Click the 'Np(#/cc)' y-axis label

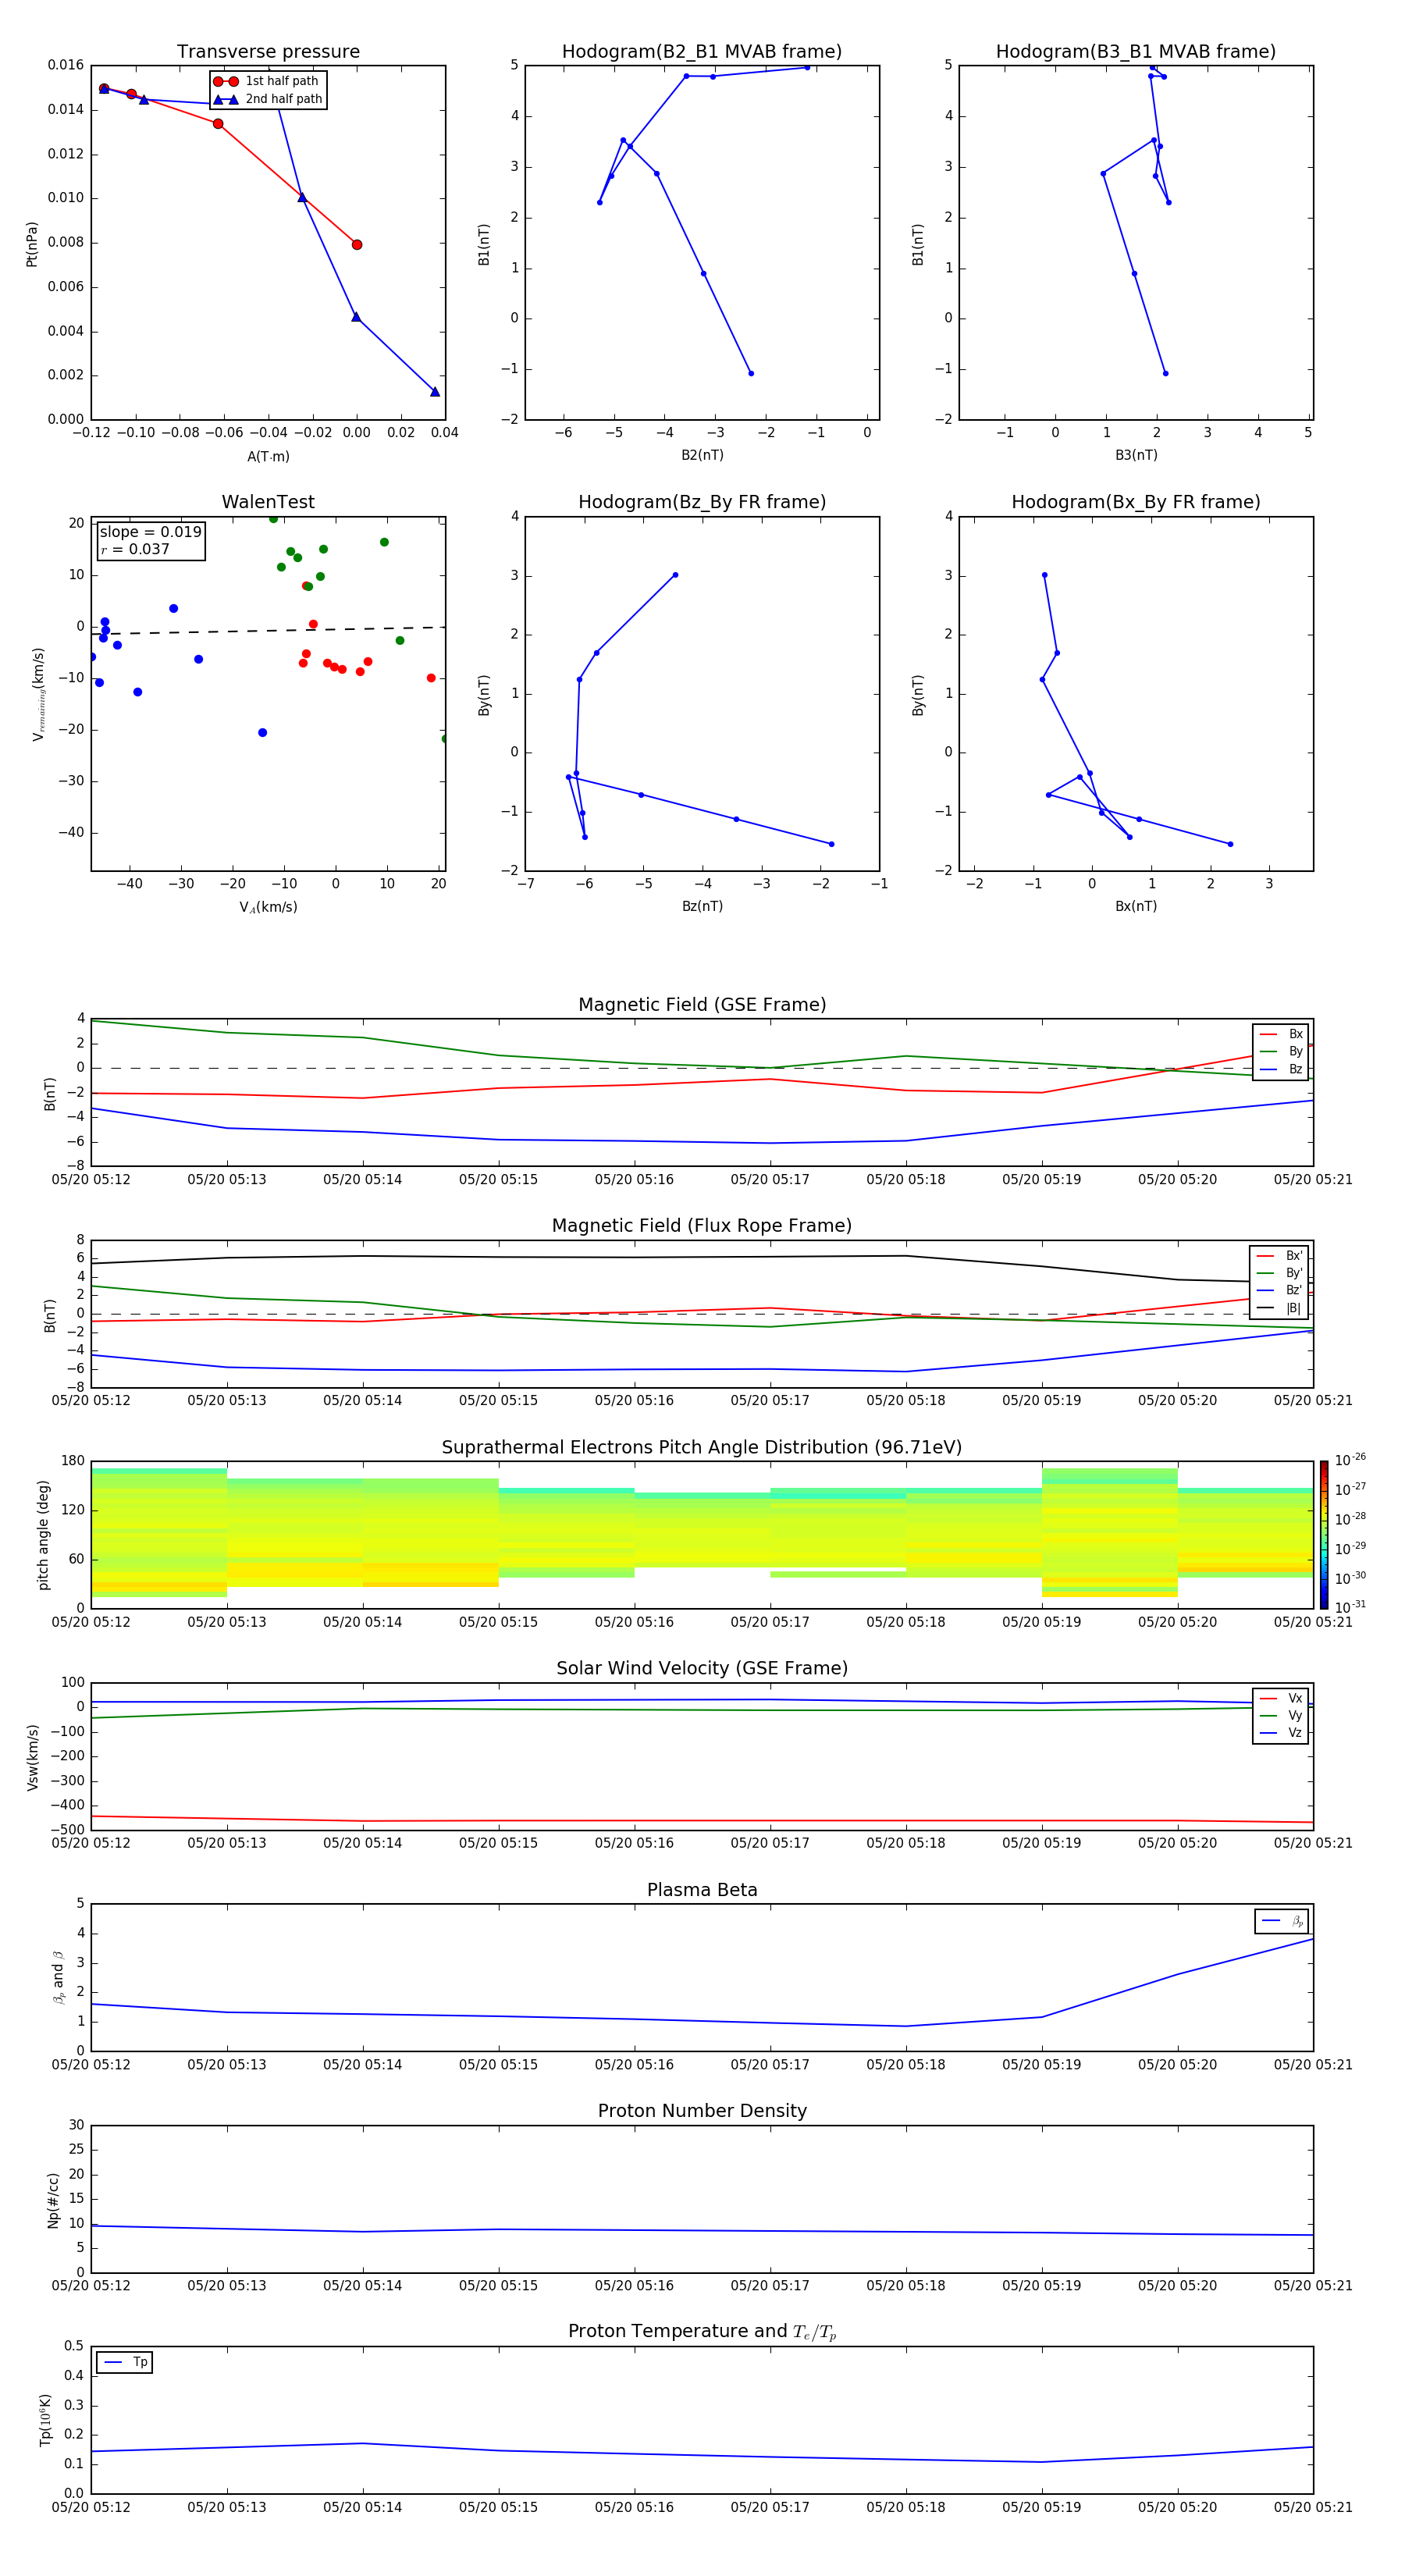tap(53, 2200)
